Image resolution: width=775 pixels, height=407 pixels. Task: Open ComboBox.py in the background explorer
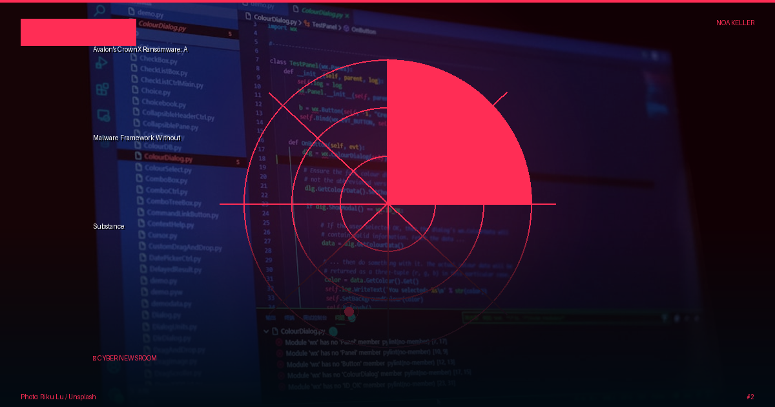pos(161,180)
